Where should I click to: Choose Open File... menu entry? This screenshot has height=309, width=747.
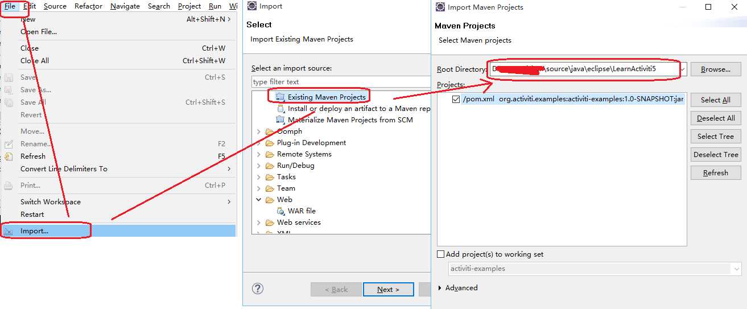(39, 32)
